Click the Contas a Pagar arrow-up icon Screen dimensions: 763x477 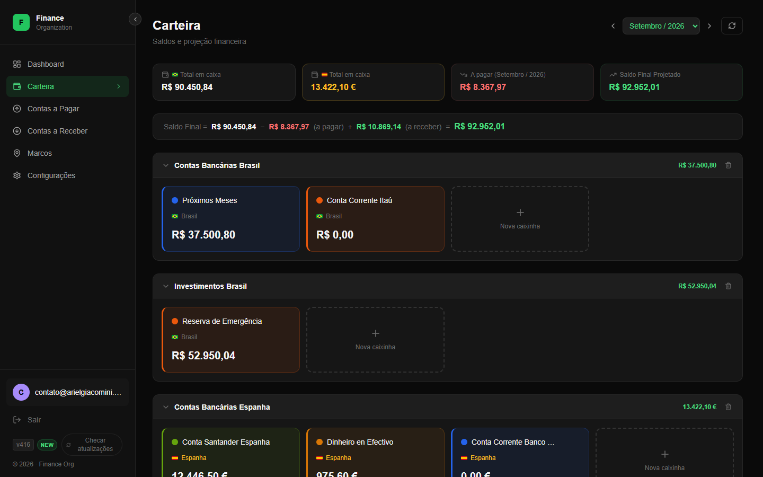tap(17, 109)
